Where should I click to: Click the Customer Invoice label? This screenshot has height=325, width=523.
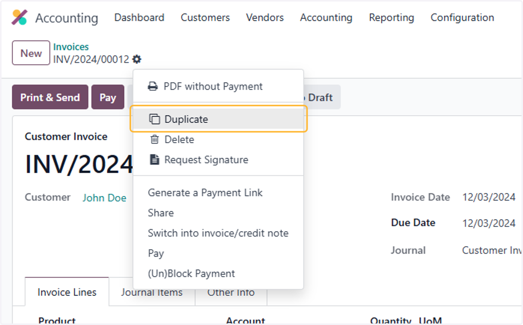(66, 136)
